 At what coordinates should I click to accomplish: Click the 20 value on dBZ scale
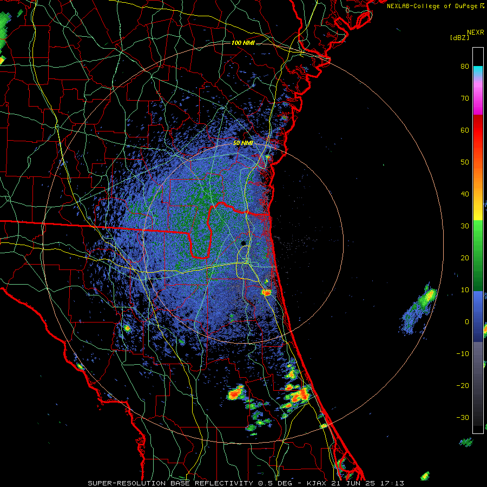[465, 258]
